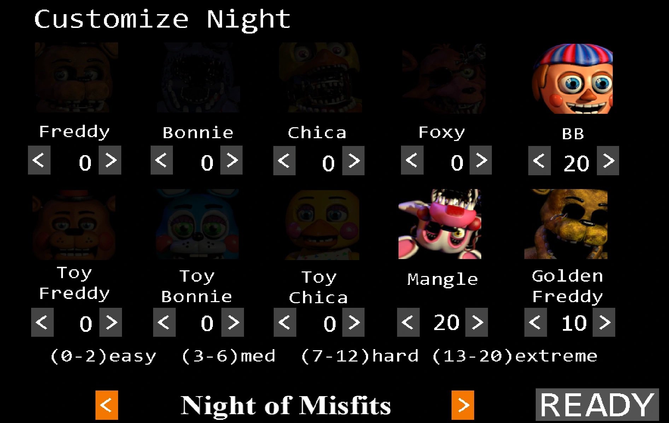Decrease Mangle's AI level
This screenshot has width=669, height=423.
coord(408,322)
